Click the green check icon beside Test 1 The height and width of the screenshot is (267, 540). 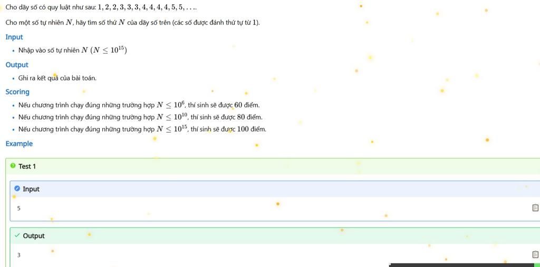tap(13, 166)
